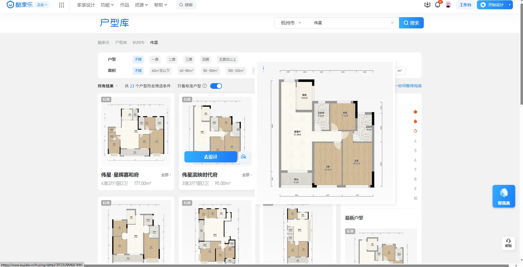Click the 去设计 button
The height and width of the screenshot is (267, 523).
[211, 157]
